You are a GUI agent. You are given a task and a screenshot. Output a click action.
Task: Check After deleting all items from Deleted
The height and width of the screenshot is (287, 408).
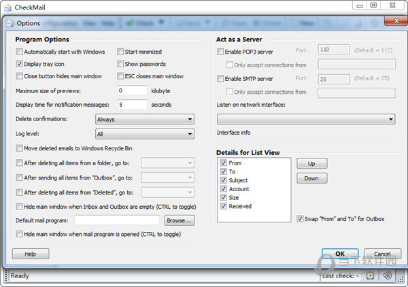tap(20, 192)
